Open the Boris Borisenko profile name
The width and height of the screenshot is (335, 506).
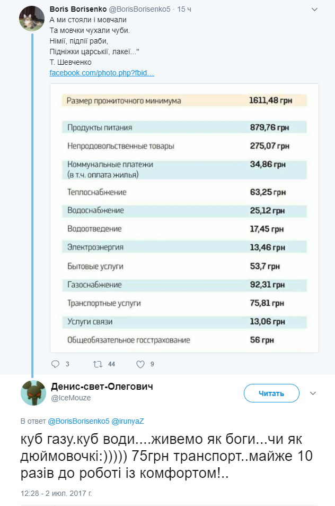78,9
